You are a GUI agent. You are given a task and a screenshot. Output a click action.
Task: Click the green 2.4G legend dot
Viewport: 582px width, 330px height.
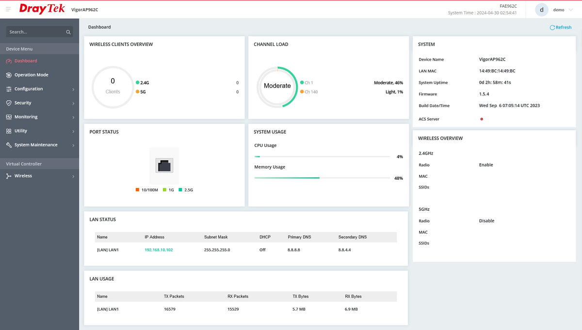point(138,82)
